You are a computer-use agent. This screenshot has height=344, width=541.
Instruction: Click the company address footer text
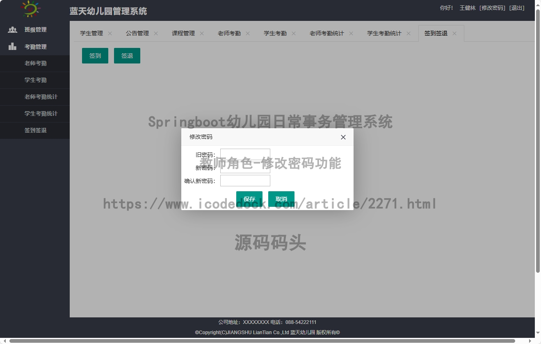267,322
